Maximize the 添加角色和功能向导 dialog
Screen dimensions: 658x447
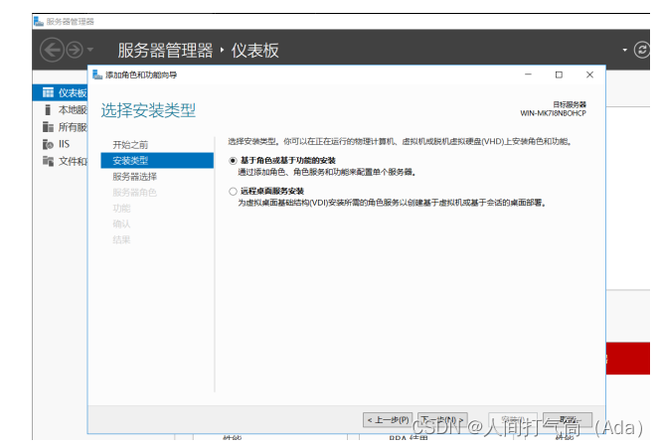click(559, 74)
